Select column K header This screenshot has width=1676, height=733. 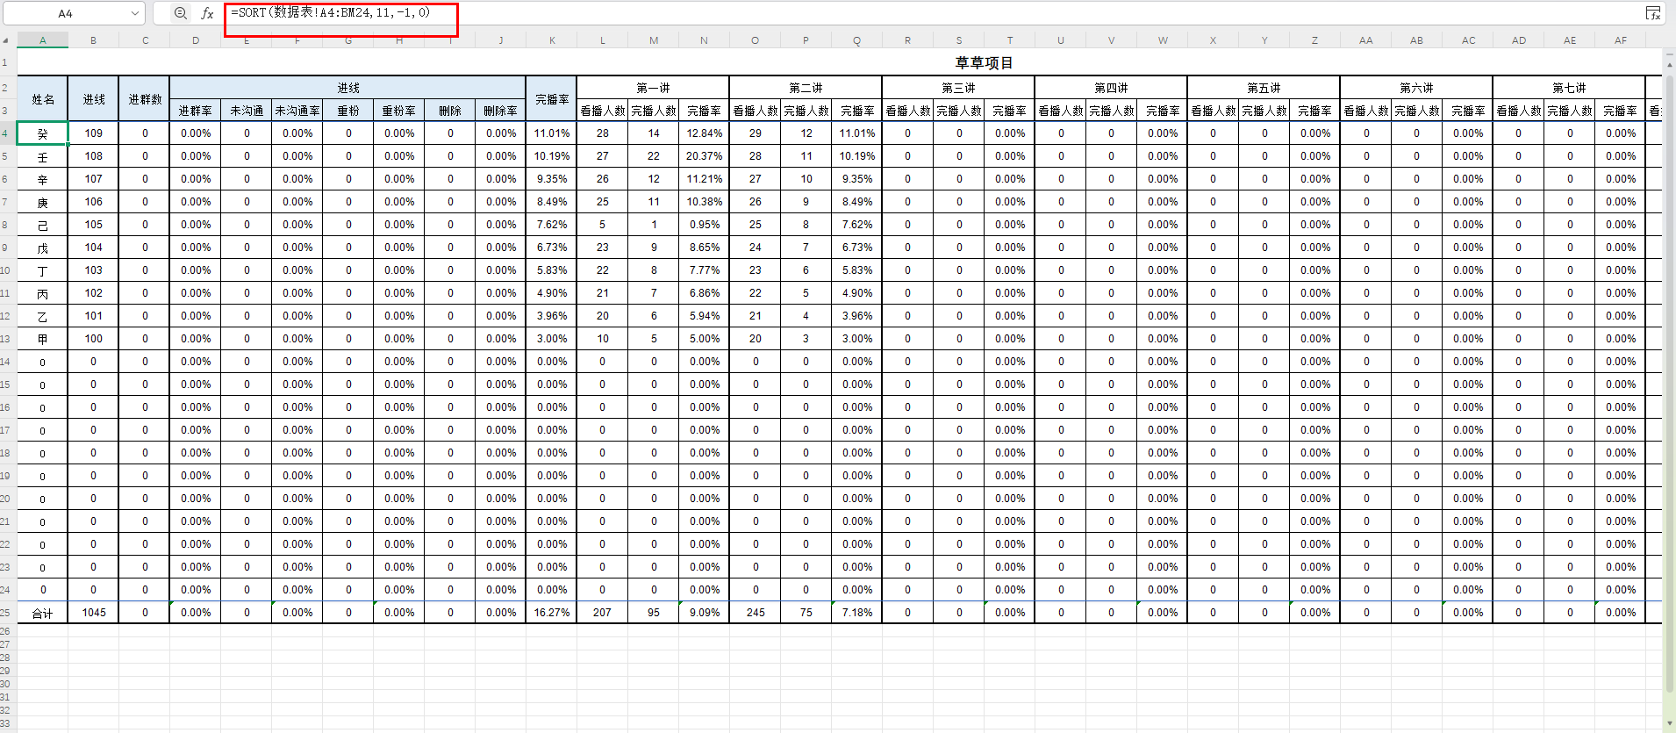tap(552, 40)
